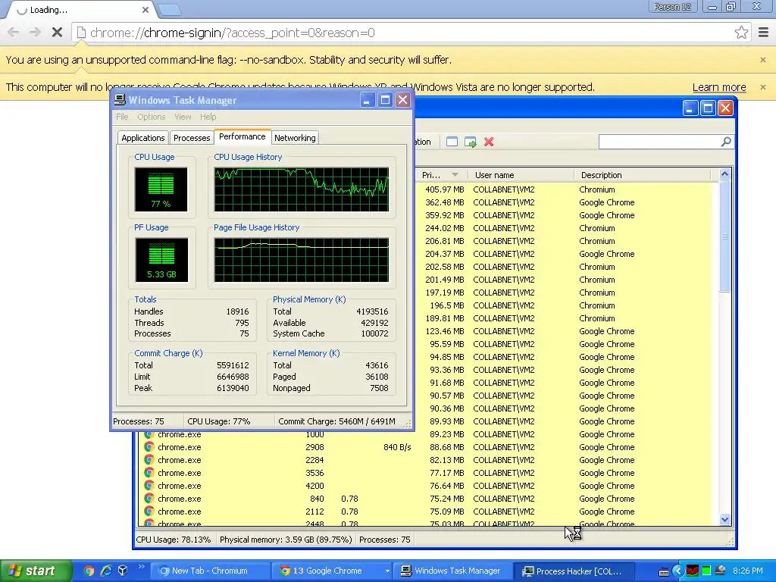Switch to New Tab - Chromium taskbar button

tap(209, 571)
